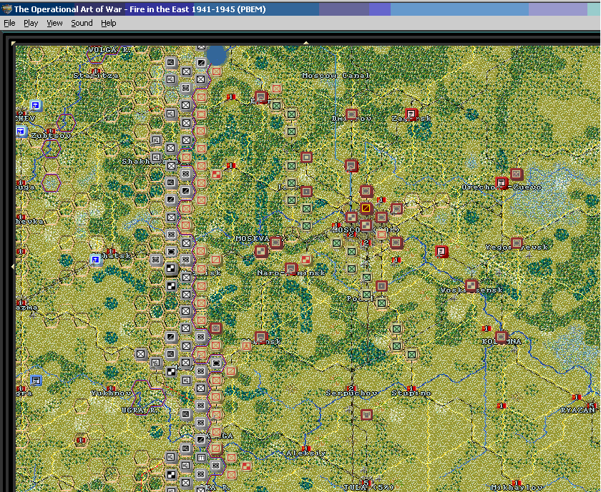Select the red checkered unit east of Shakhovskaya

pyautogui.click(x=217, y=174)
